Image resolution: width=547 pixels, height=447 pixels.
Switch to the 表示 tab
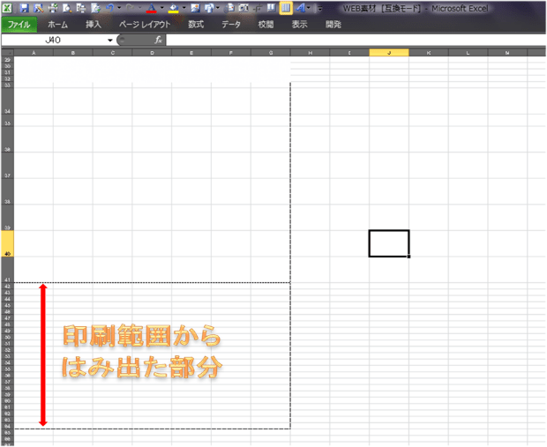(300, 25)
